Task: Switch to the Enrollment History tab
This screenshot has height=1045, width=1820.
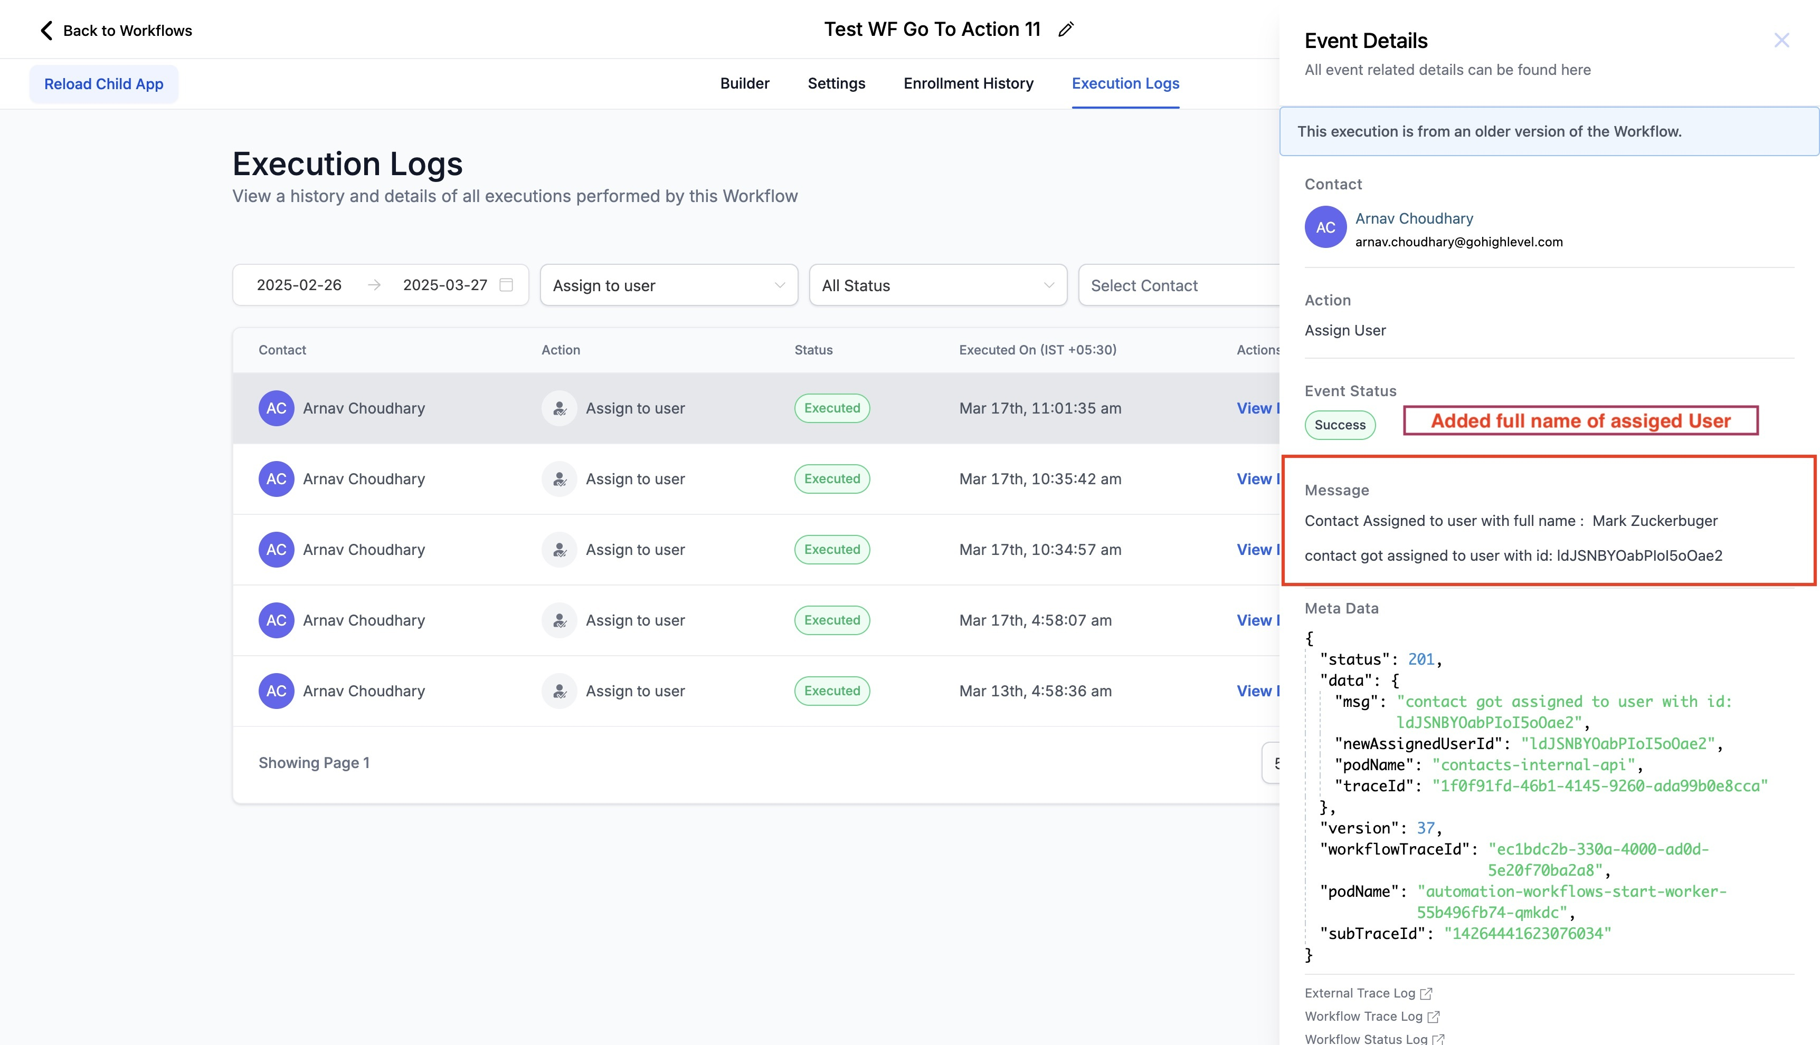Action: [x=968, y=83]
